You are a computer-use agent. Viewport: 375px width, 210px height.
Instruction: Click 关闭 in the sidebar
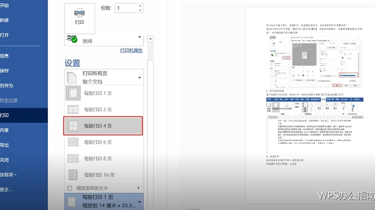(4, 160)
